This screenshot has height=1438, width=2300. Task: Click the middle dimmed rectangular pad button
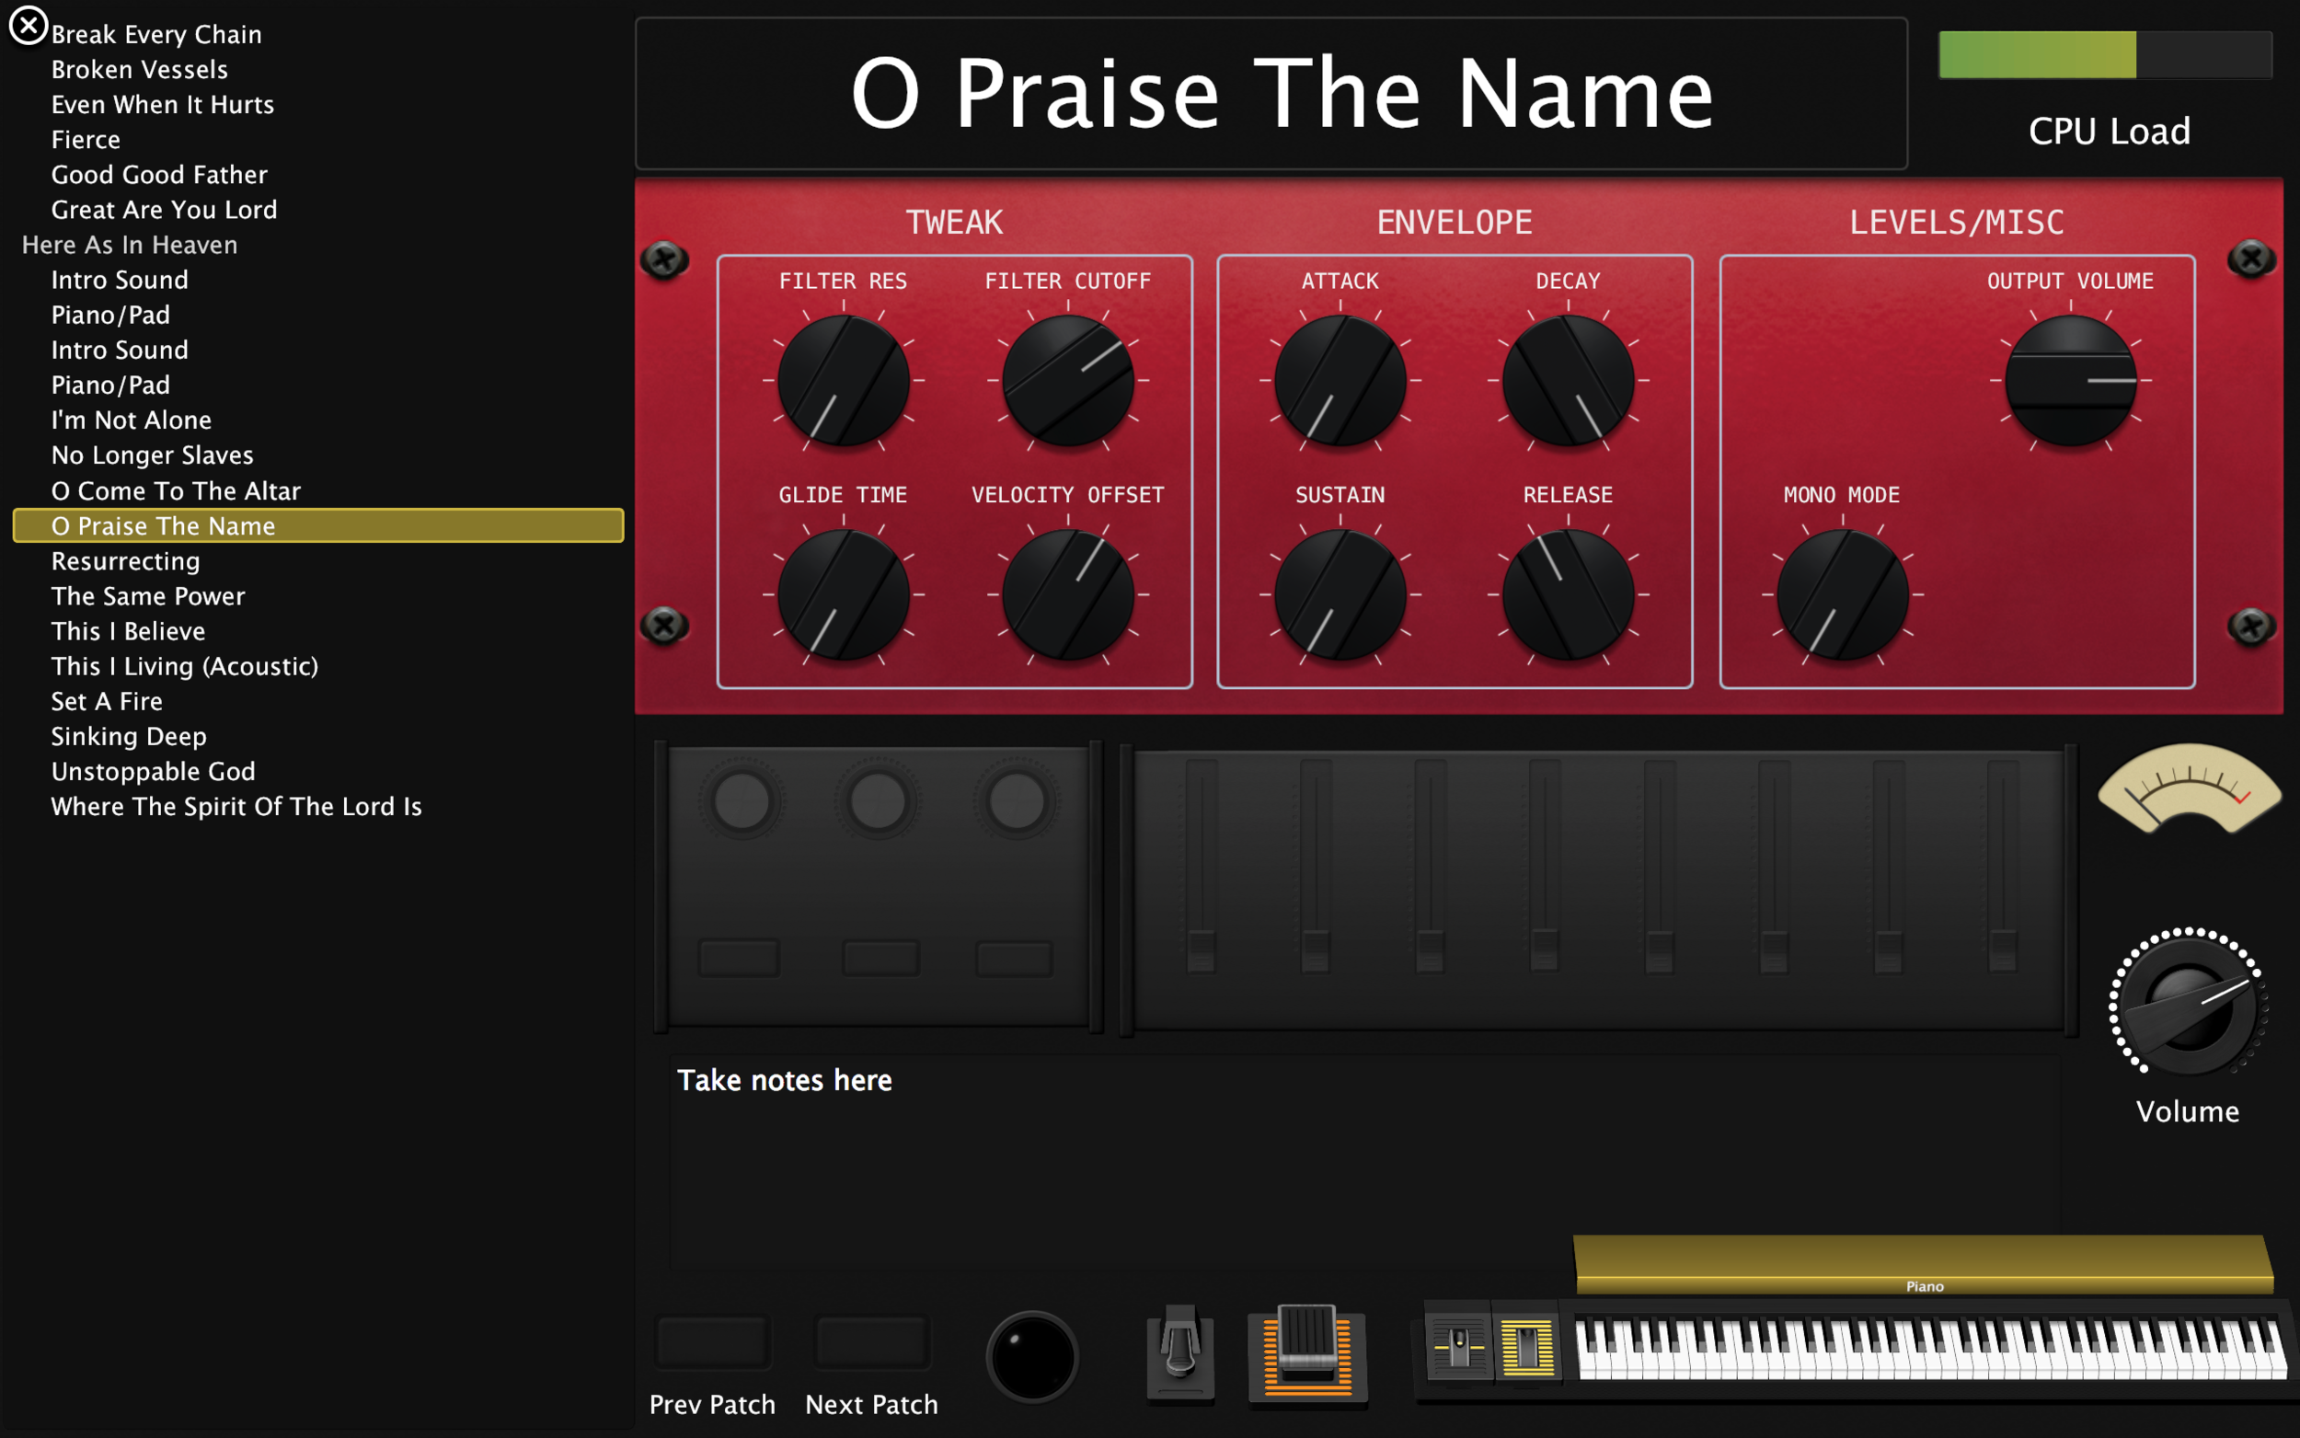coord(880,958)
